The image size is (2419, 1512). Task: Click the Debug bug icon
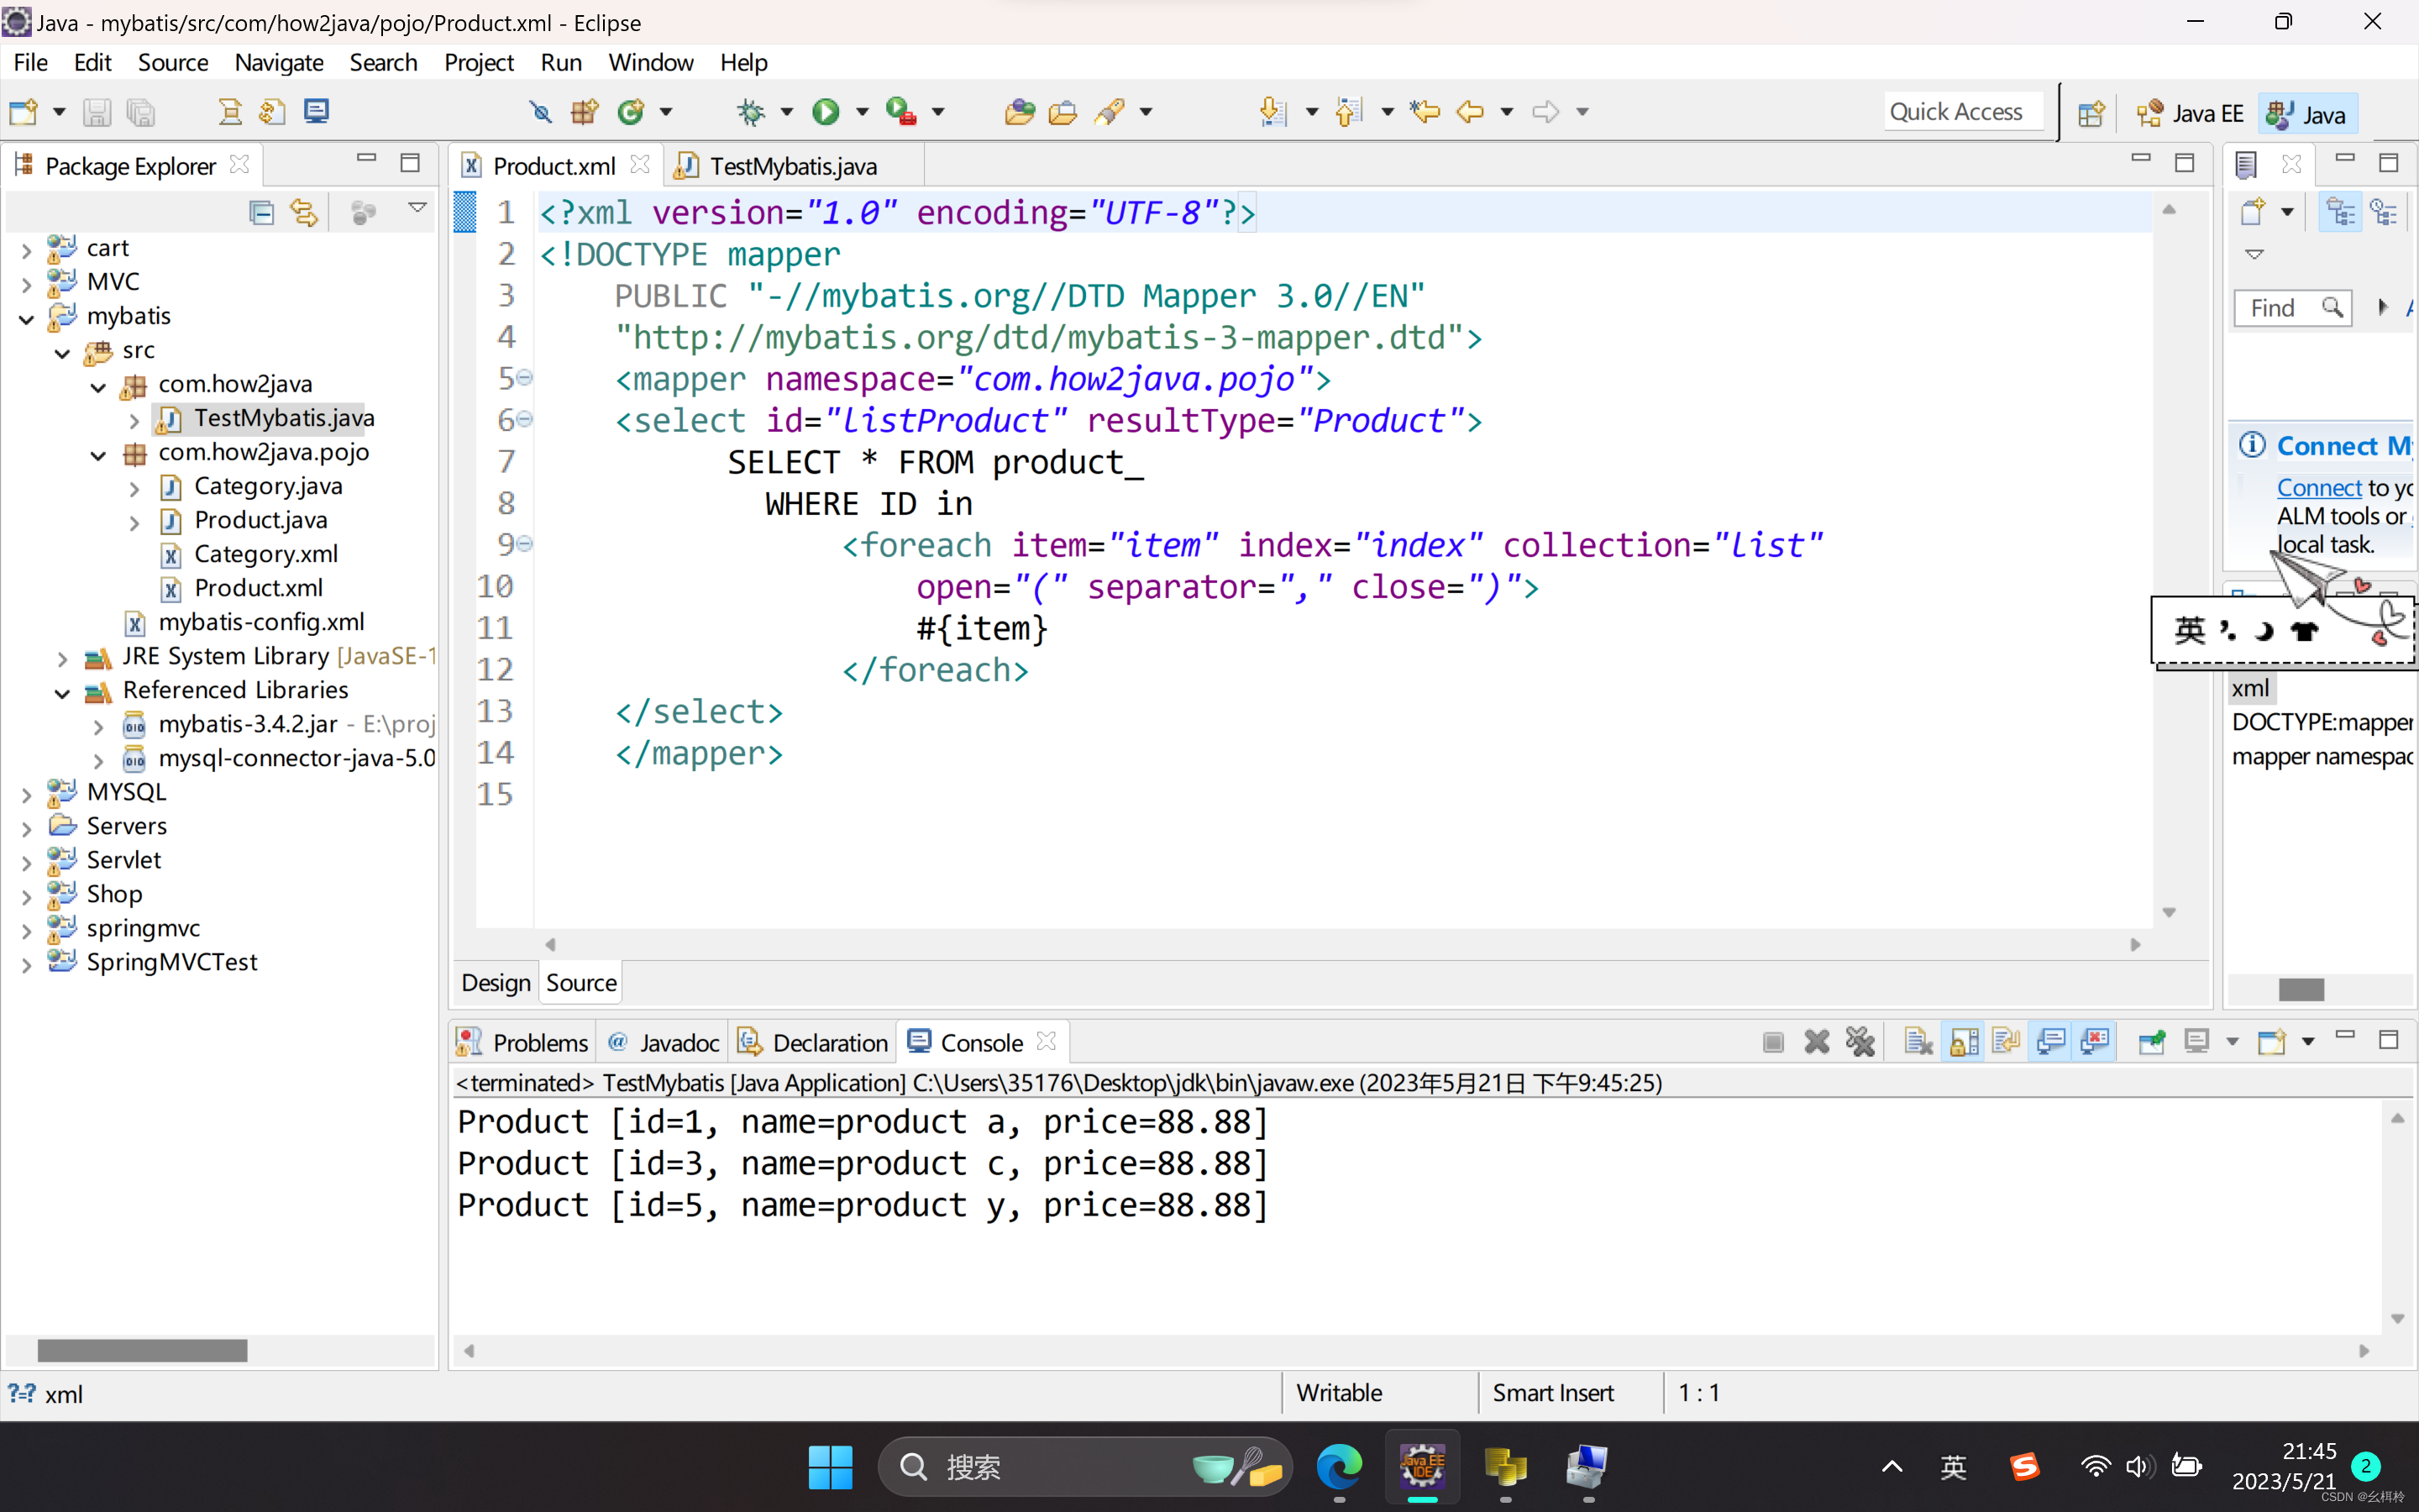tap(751, 112)
